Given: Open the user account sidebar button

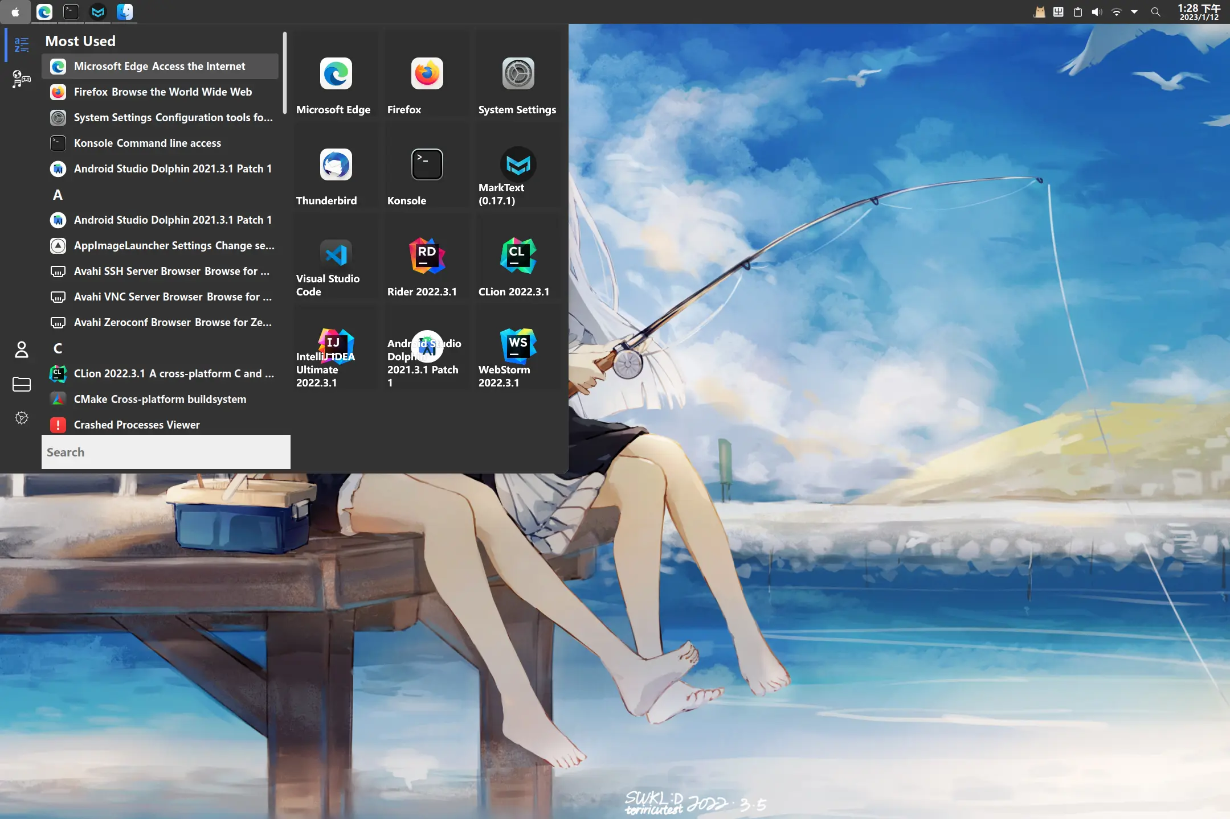Looking at the screenshot, I should point(22,349).
